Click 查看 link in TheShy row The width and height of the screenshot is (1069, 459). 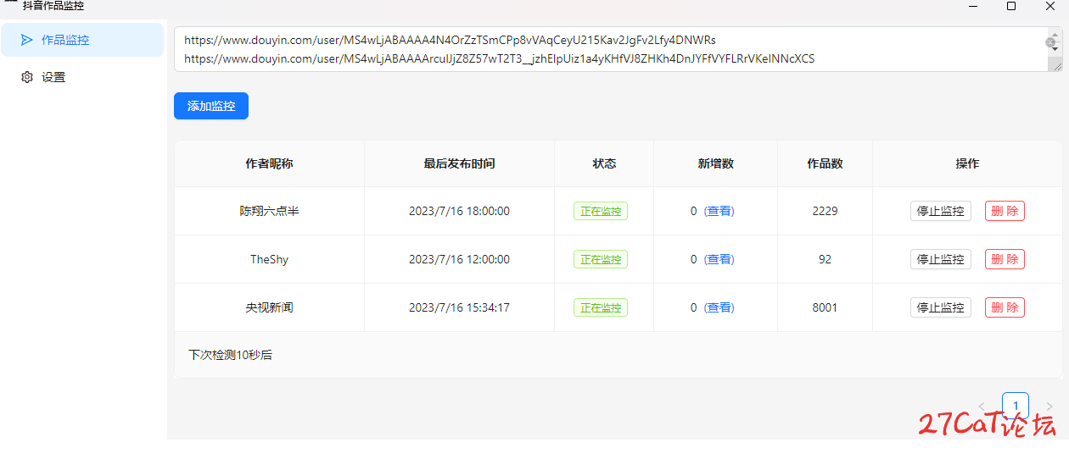719,259
